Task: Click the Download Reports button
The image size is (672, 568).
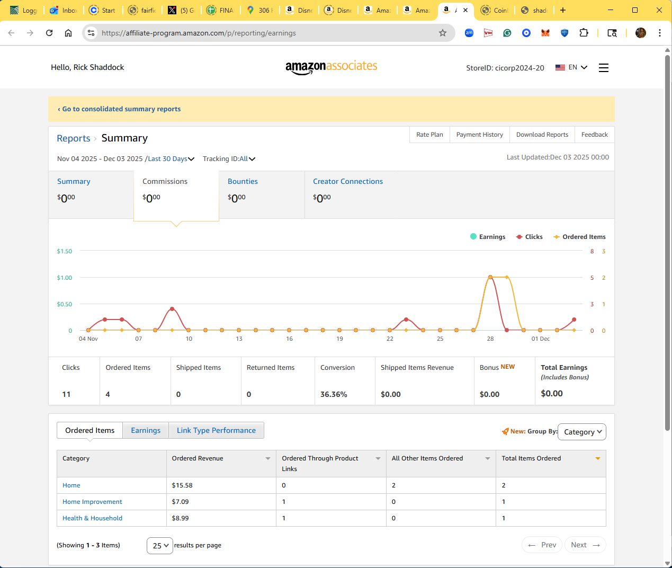Action: (542, 135)
